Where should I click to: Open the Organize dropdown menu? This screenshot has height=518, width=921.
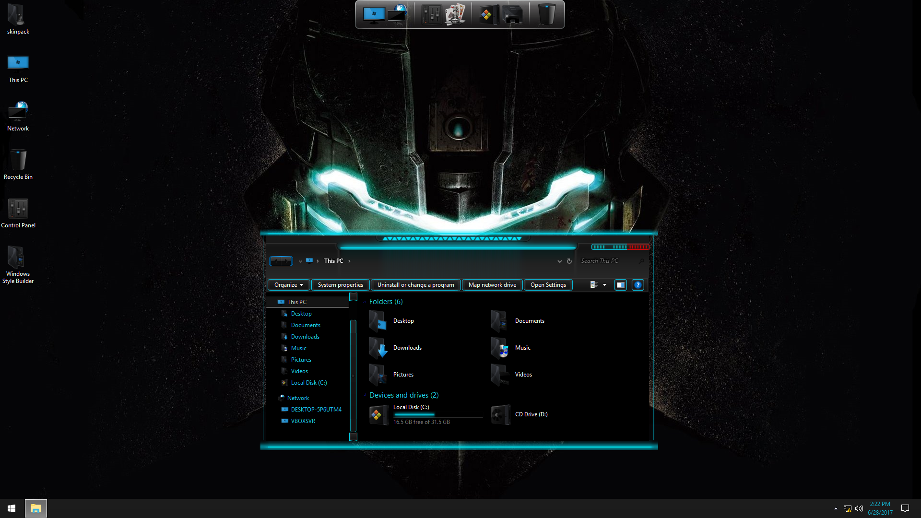click(x=288, y=285)
